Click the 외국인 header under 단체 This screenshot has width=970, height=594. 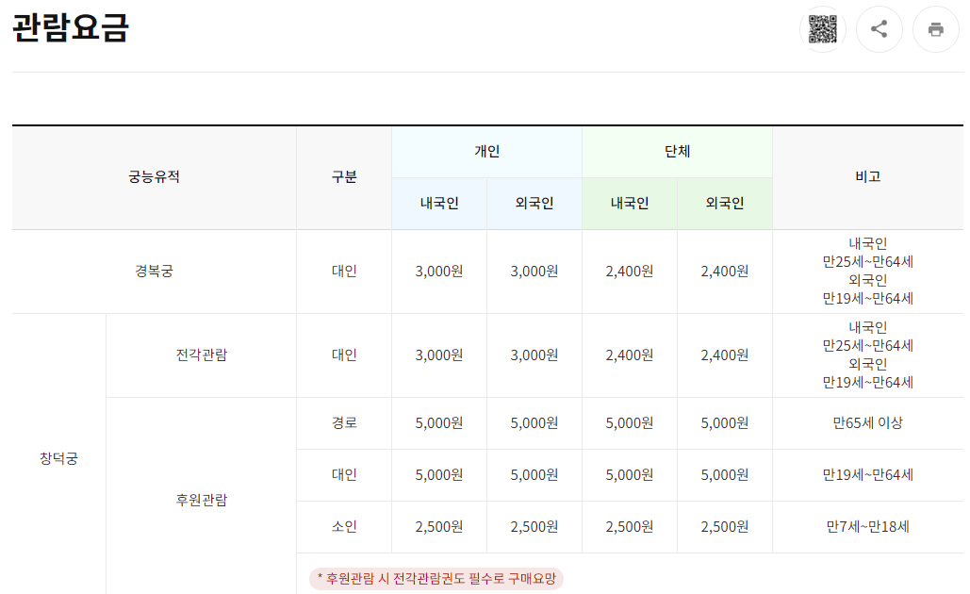pyautogui.click(x=724, y=203)
